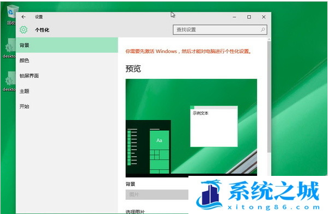Click the 查找设置 search box
330x214 pixels.
click(220, 29)
